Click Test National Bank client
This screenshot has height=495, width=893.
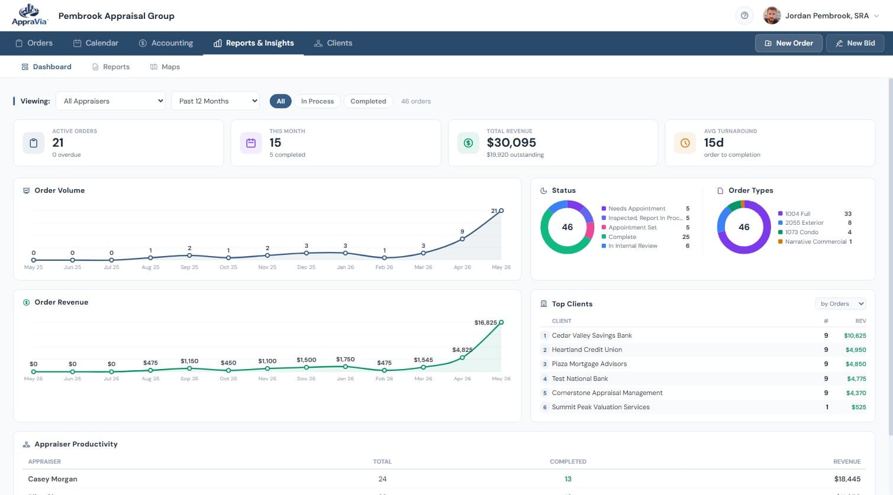click(580, 378)
